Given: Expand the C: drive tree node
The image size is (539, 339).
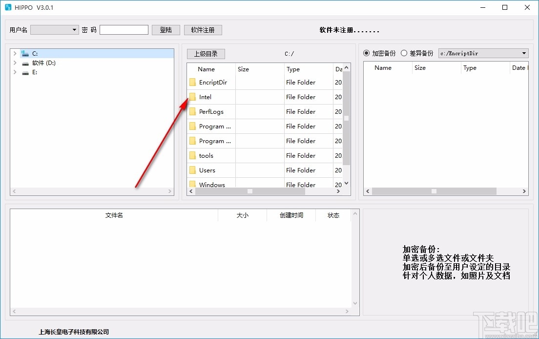Looking at the screenshot, I should point(15,53).
